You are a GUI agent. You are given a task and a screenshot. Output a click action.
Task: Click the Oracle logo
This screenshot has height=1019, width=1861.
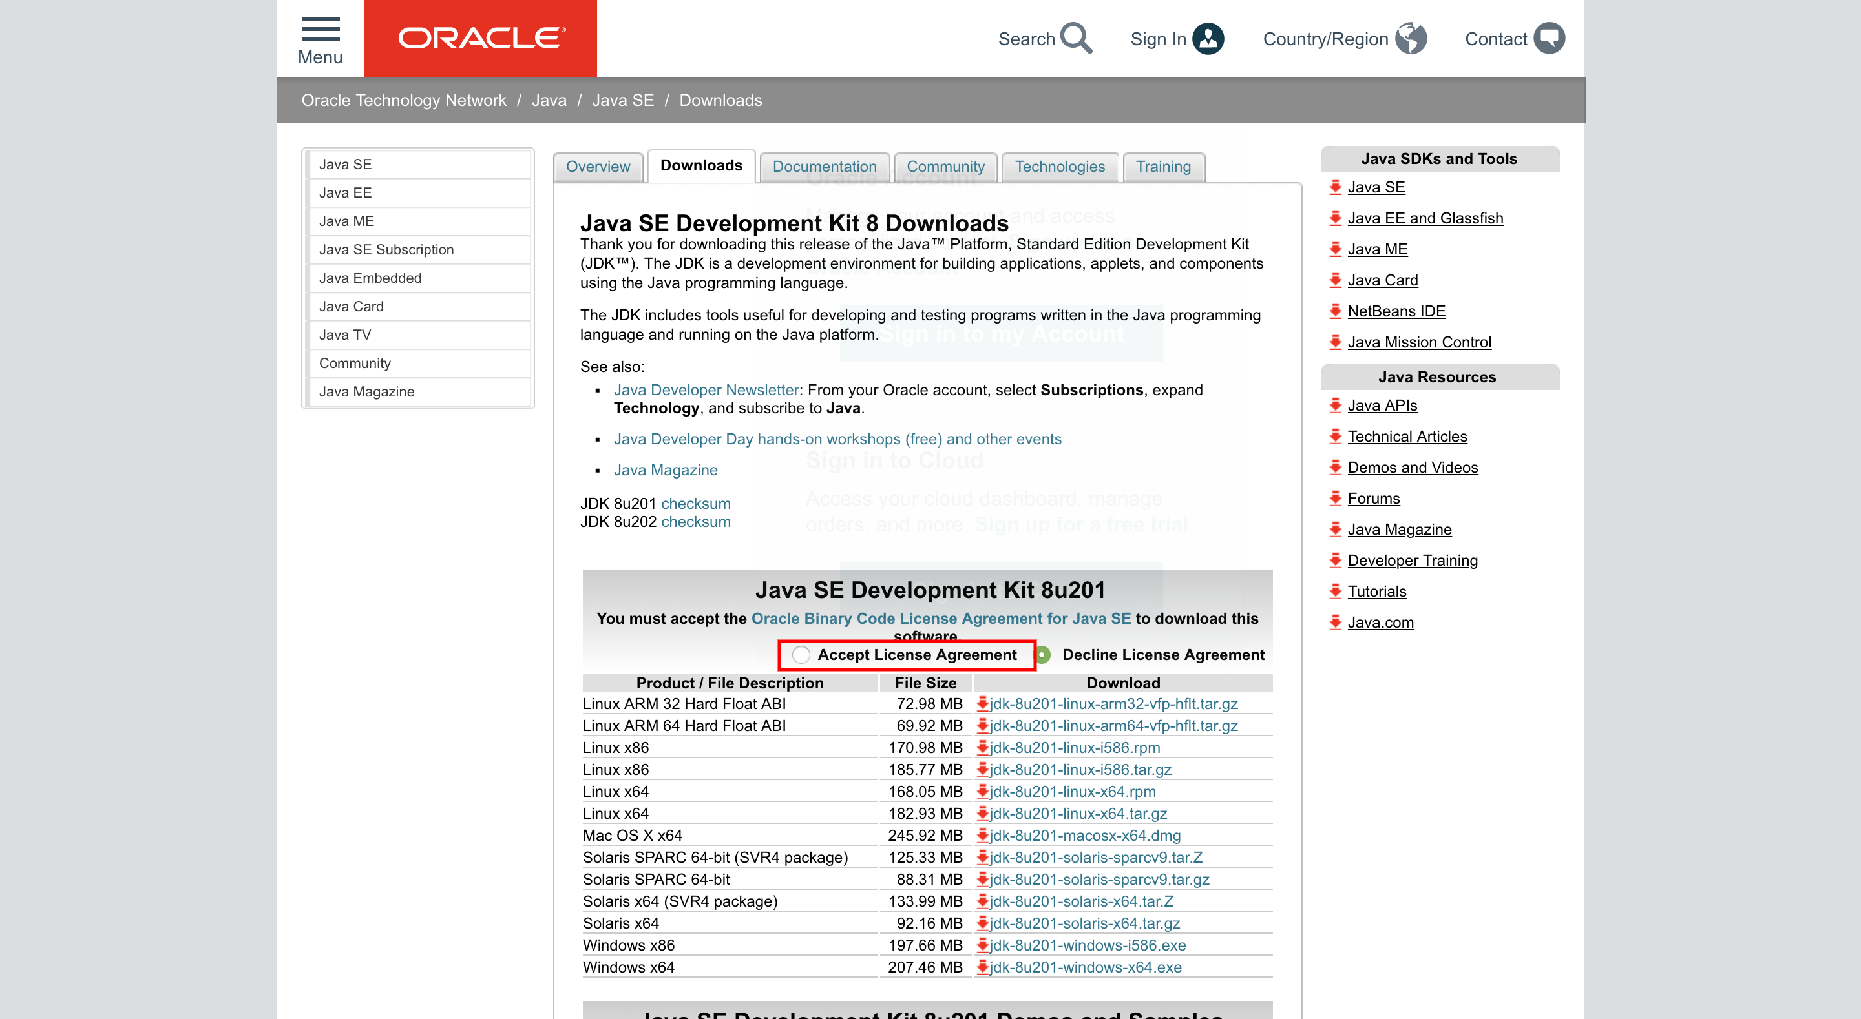(481, 38)
